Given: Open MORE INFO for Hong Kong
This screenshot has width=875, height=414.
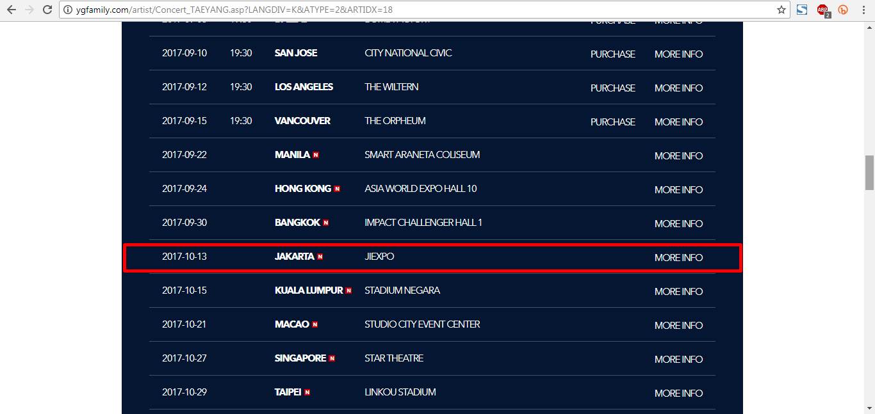Looking at the screenshot, I should click(x=678, y=189).
